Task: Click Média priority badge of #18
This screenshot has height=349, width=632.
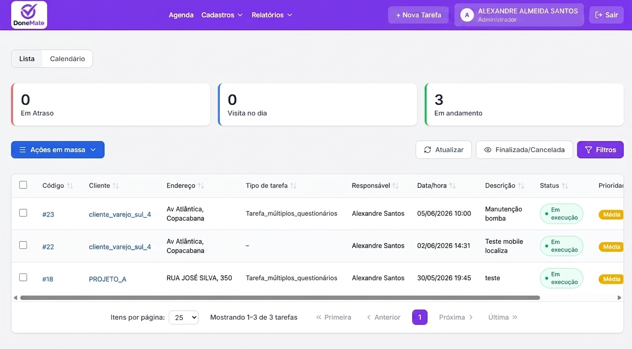Action: 611,279
